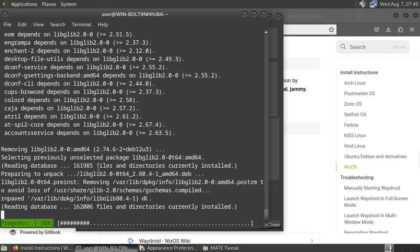
Task: Click the terminal scrollbar up arrow
Action: tap(266, 32)
